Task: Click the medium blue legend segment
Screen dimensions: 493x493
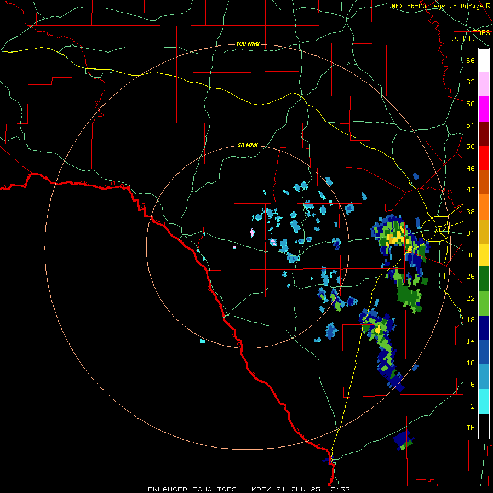Action: coord(484,352)
